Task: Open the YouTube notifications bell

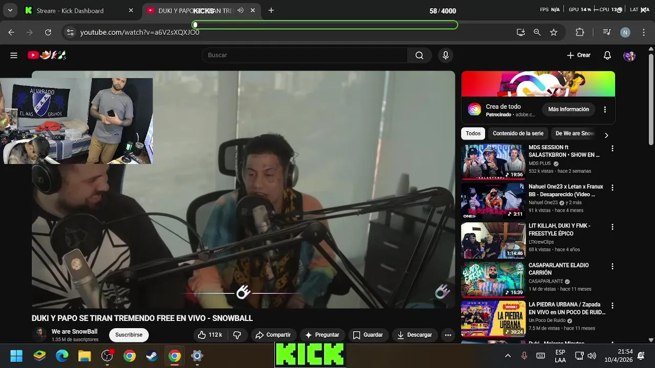Action: pyautogui.click(x=607, y=55)
